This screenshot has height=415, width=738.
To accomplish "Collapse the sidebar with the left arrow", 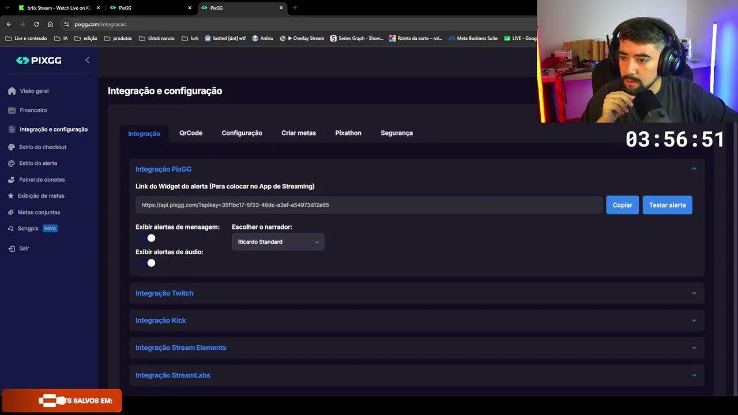I will pos(87,60).
